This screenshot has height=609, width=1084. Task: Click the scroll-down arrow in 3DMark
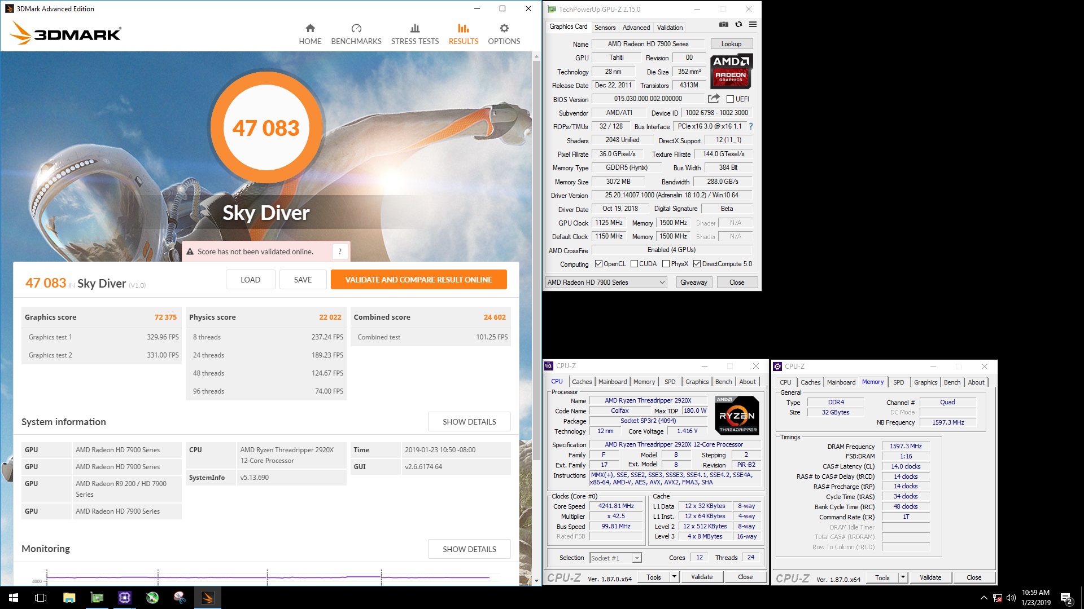pyautogui.click(x=536, y=581)
